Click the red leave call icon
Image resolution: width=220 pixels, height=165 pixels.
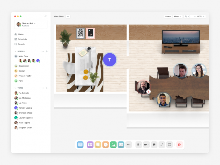tap(180, 144)
